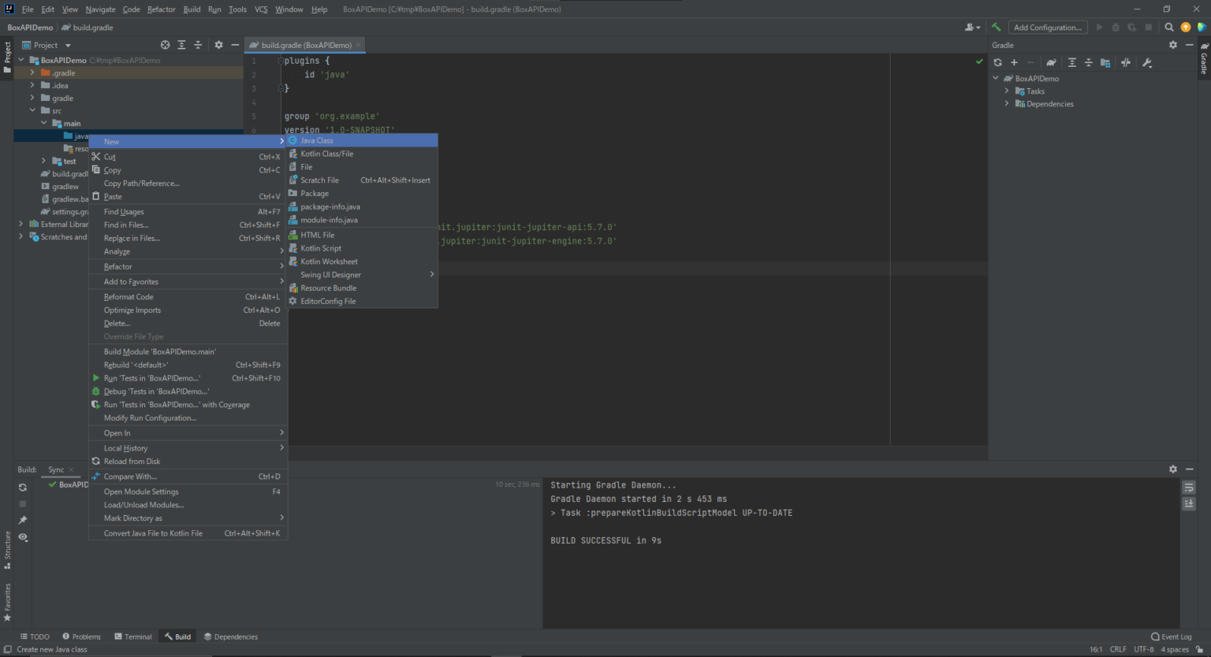This screenshot has height=657, width=1211.
Task: Click the Add Configuration button
Action: [1047, 28]
